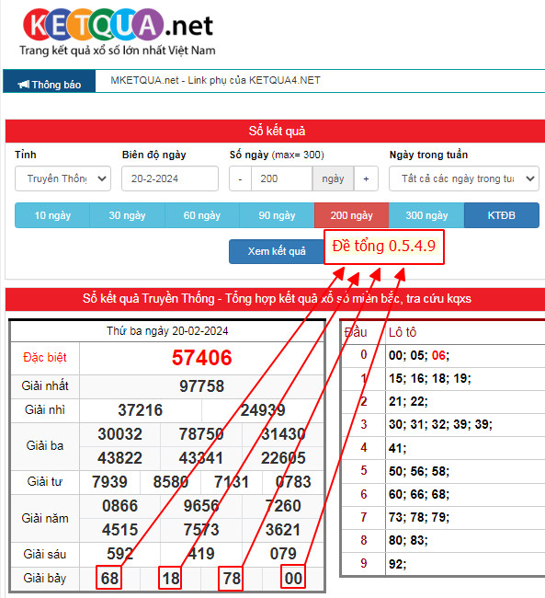Click the Biên độ ngày date field

tap(170, 178)
